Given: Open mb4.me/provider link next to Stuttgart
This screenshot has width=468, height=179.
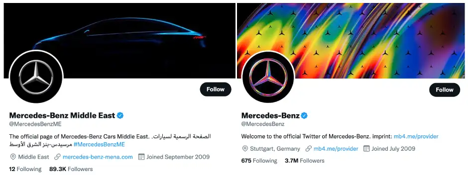Looking at the screenshot, I should click(x=336, y=149).
